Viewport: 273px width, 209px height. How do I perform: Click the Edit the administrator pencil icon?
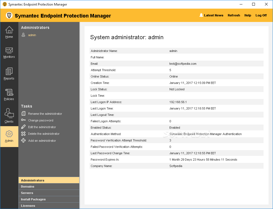(24, 127)
